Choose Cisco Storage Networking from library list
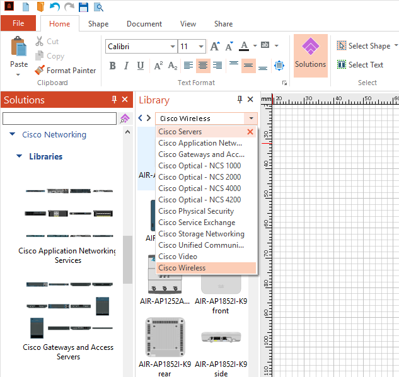Screen dimensions: 399x377 tap(201, 234)
